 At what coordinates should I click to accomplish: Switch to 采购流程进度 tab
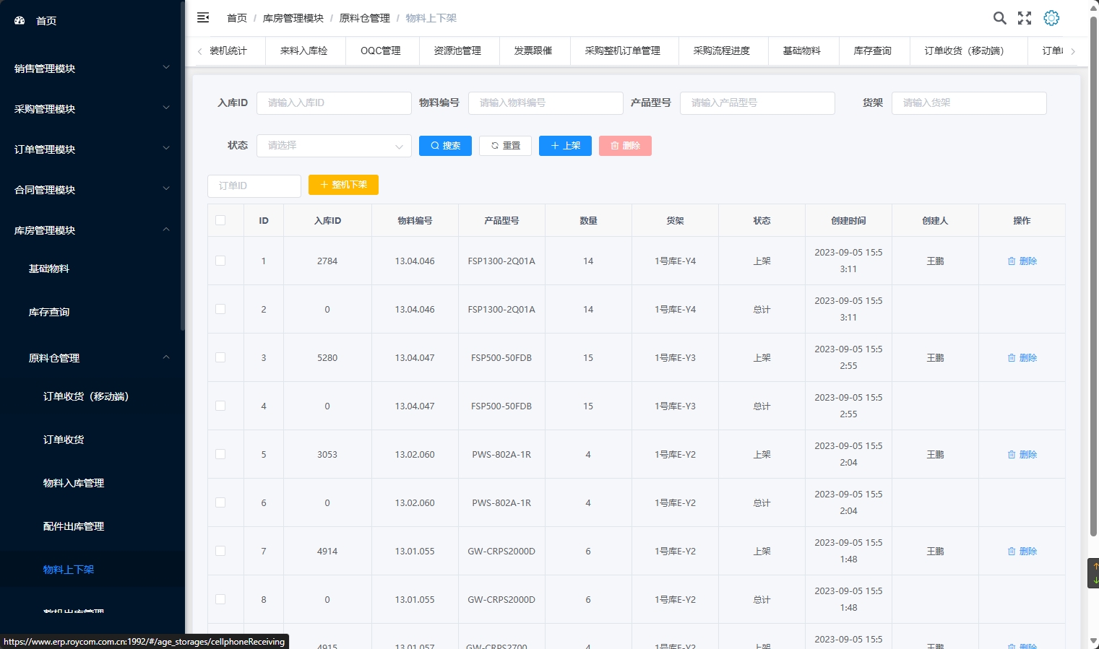point(722,51)
